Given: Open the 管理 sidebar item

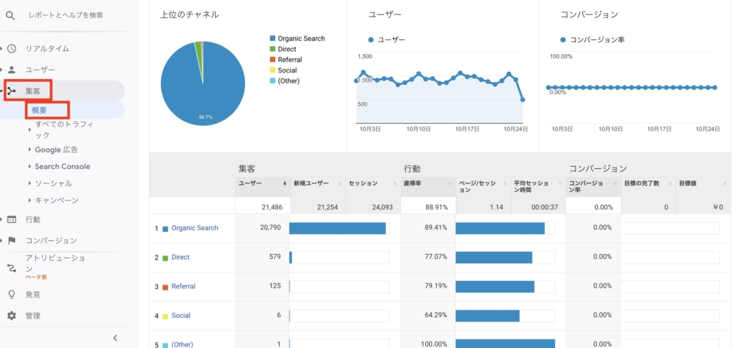Looking at the screenshot, I should (33, 316).
